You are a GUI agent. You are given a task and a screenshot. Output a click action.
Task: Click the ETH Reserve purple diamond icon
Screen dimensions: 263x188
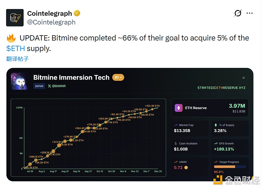[179, 108]
